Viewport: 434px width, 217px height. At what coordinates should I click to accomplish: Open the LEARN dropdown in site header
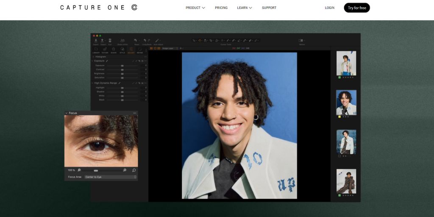245,8
